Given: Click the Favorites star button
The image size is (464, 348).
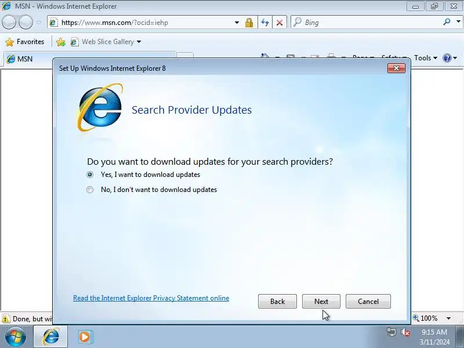Looking at the screenshot, I should [x=25, y=42].
